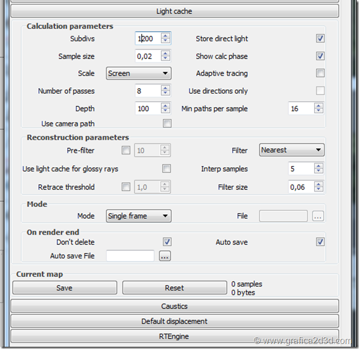Enable Use camera path checkbox
359x349 pixels.
pos(167,124)
